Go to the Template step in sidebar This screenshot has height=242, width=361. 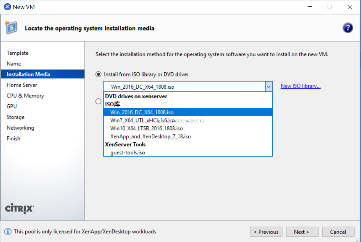[17, 53]
